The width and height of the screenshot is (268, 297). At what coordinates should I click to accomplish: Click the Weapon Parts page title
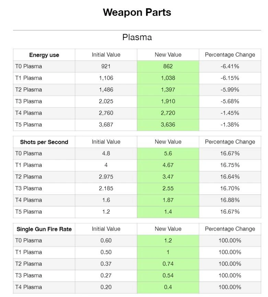click(x=137, y=12)
